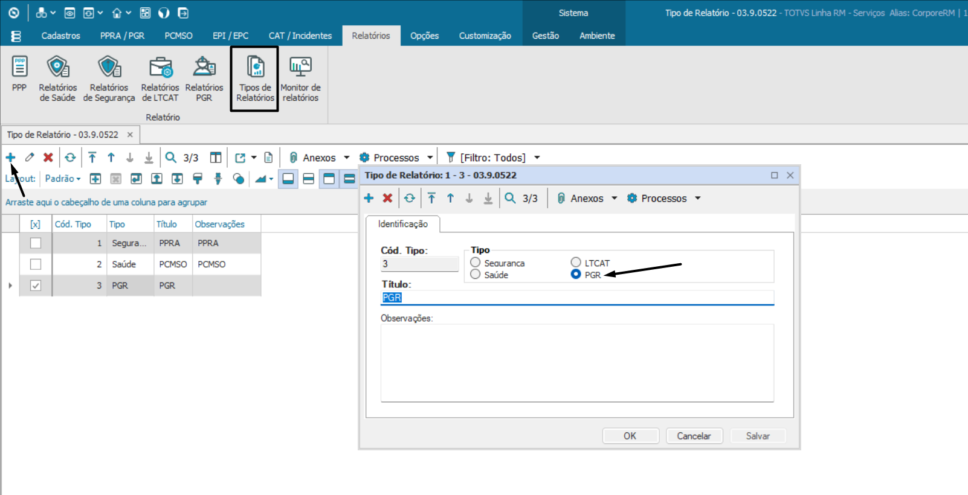
Task: Click Monitor de relatórios icon
Action: (x=300, y=78)
